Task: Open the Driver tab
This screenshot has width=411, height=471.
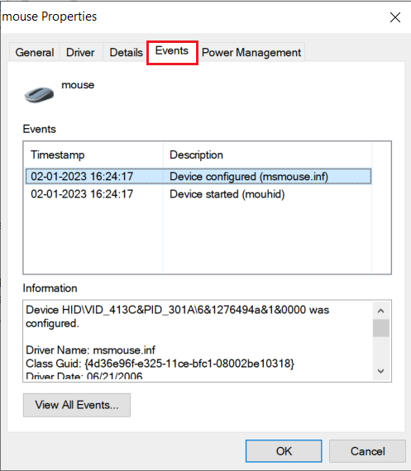Action: [x=80, y=52]
